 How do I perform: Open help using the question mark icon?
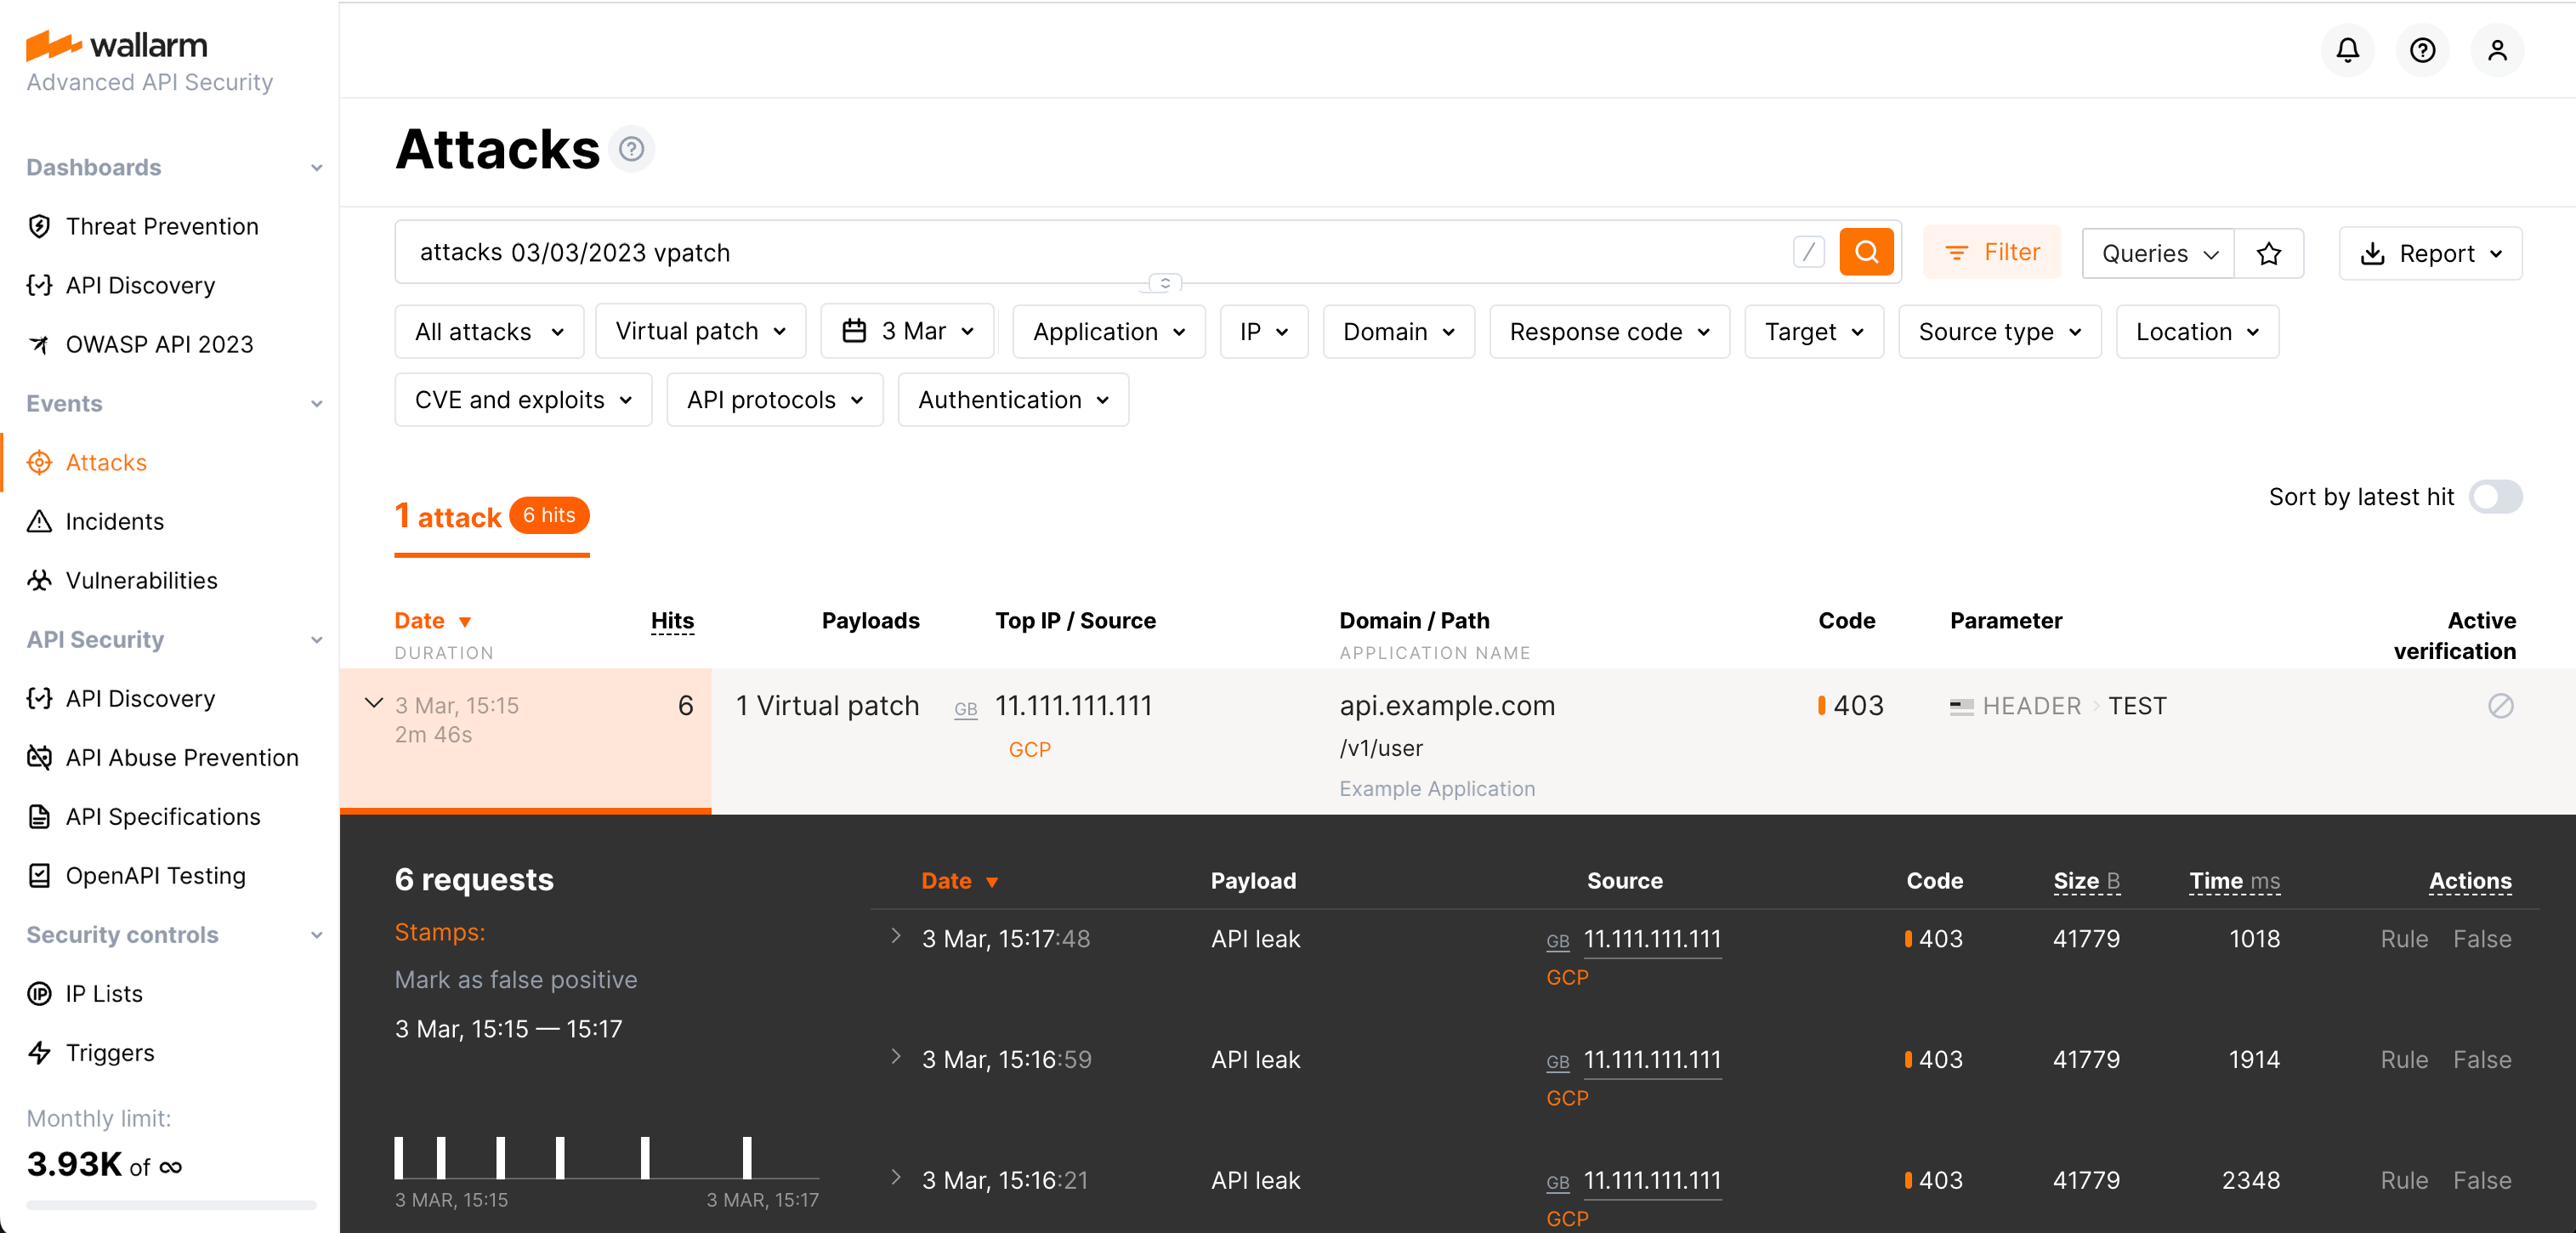point(2422,50)
